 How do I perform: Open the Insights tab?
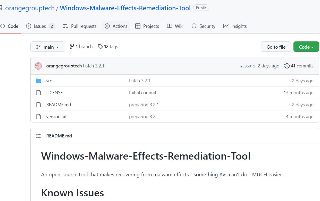pos(235,26)
